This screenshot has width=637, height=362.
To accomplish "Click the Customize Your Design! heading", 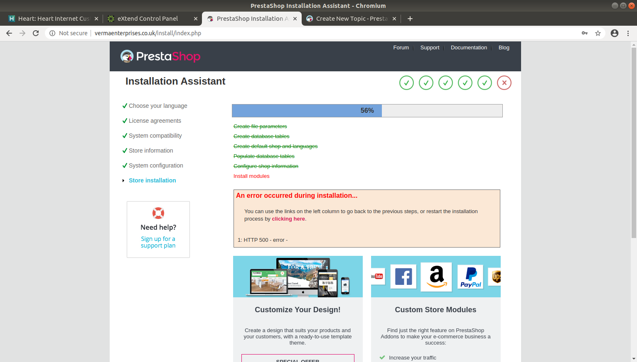I will [298, 310].
